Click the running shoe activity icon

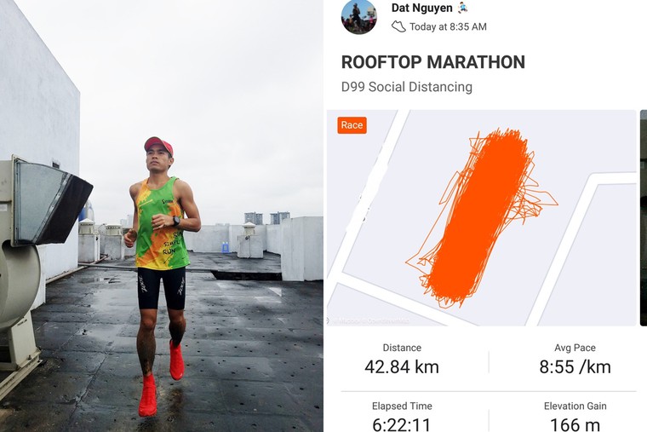[398, 27]
